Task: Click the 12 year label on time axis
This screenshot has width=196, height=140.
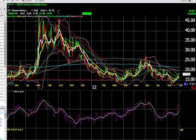Action: coord(94,87)
